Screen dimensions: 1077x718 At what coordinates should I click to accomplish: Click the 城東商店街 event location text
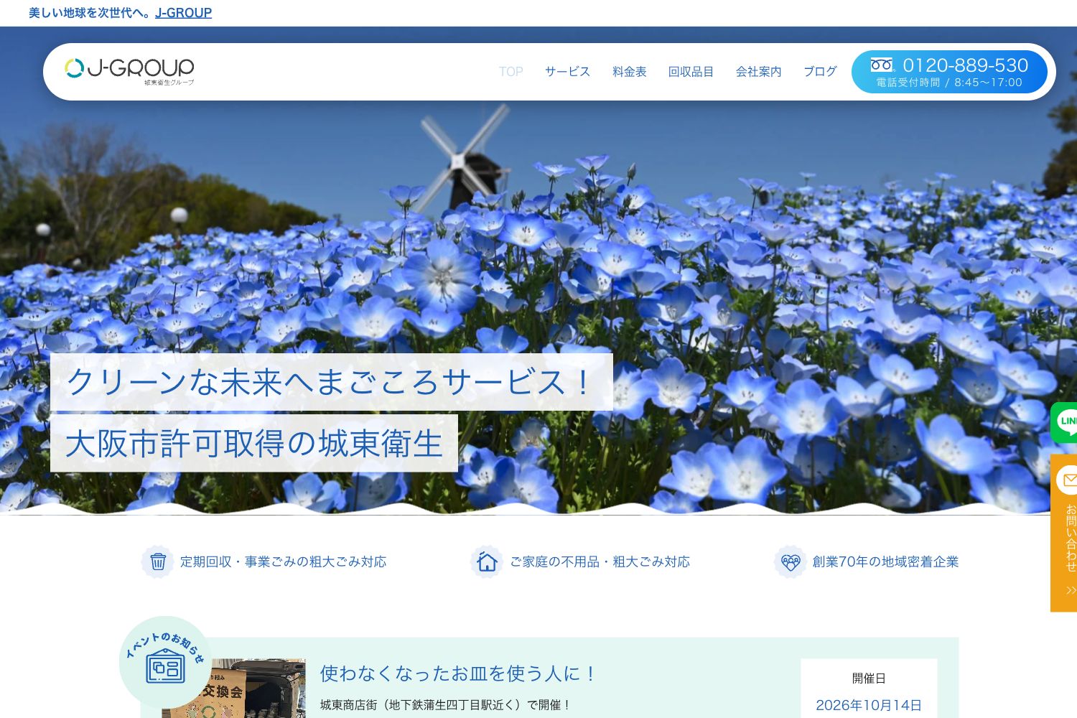[445, 705]
